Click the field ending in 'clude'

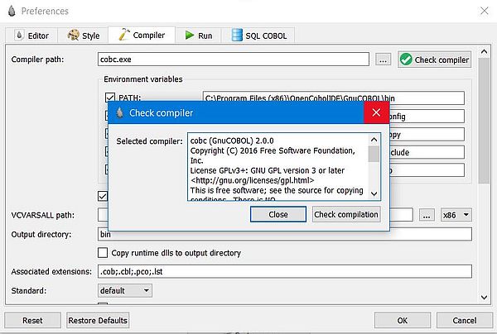[x=427, y=152]
